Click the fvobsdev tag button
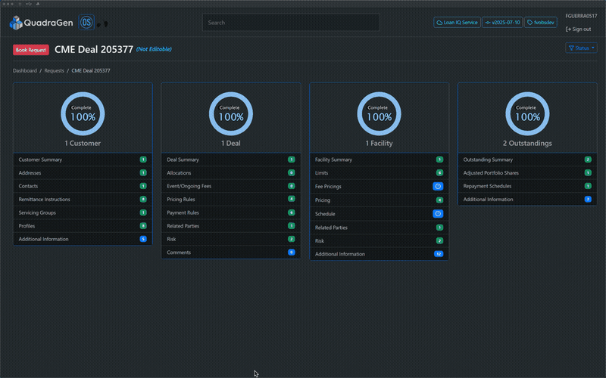 coord(540,23)
